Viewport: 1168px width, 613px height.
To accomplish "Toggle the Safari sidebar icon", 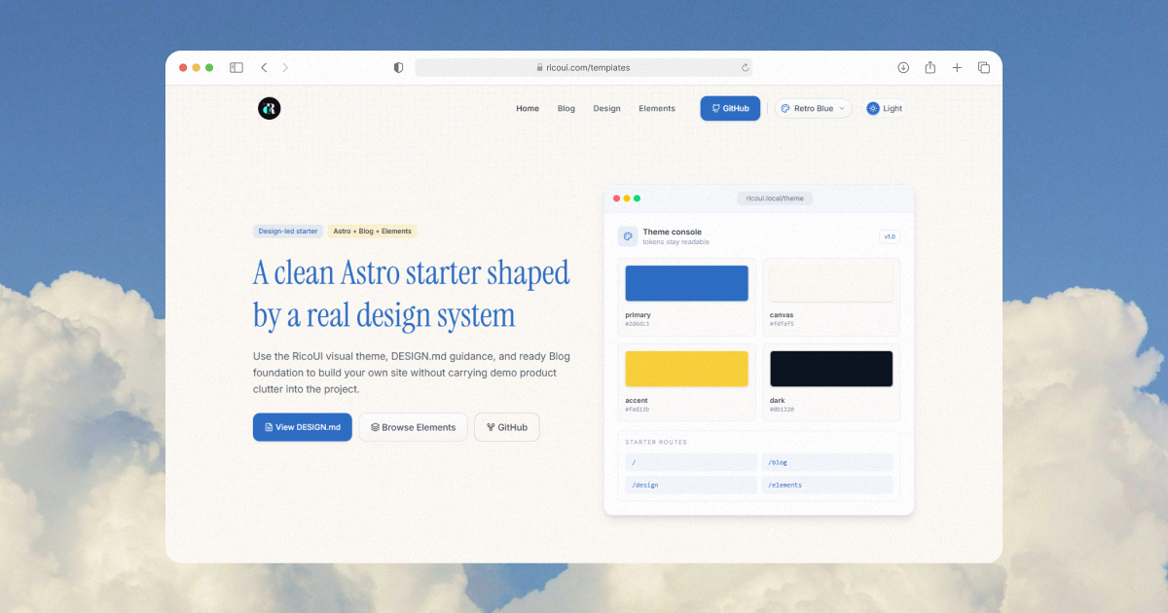I will coord(237,68).
